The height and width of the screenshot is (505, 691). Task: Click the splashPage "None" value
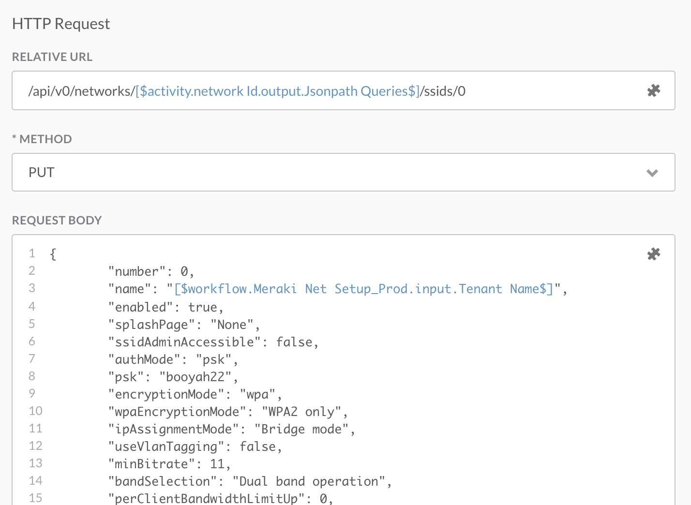pos(232,325)
